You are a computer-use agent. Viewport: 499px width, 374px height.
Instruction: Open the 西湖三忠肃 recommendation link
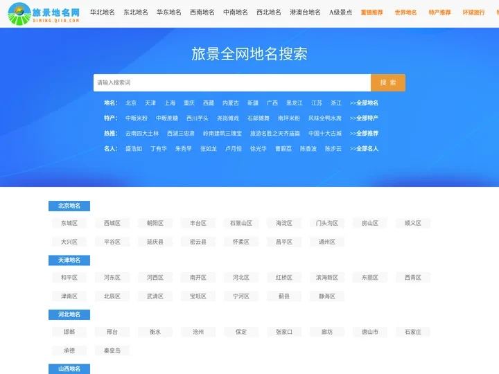(x=181, y=133)
